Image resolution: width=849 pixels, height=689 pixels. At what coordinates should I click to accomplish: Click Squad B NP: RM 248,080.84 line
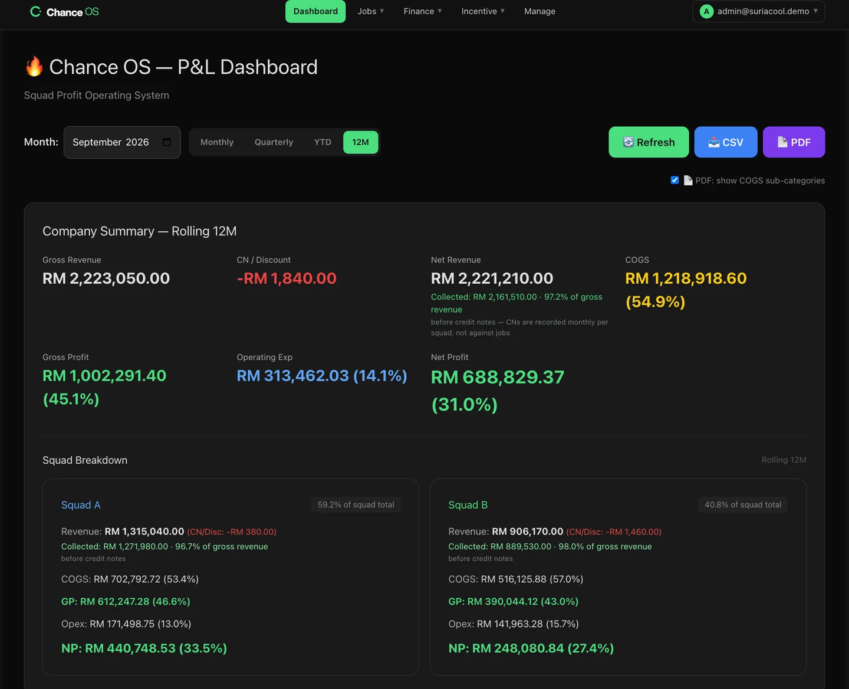point(531,648)
